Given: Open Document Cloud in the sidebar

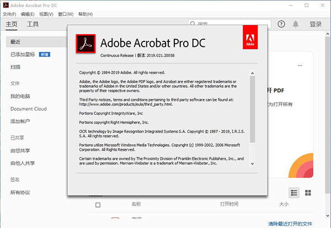Looking at the screenshot, I should [x=29, y=109].
